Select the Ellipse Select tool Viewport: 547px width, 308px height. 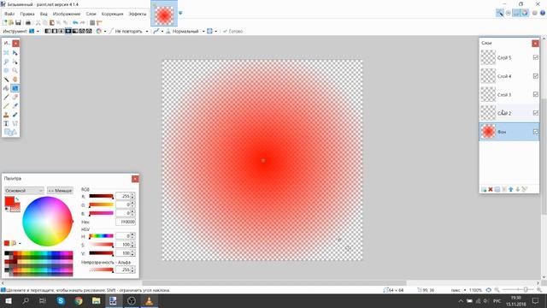click(6, 70)
